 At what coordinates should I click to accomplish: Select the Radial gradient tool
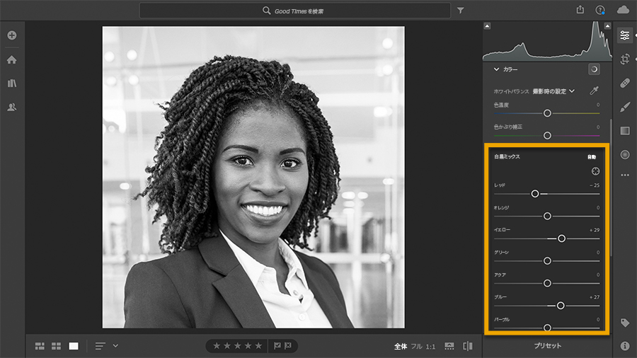625,155
